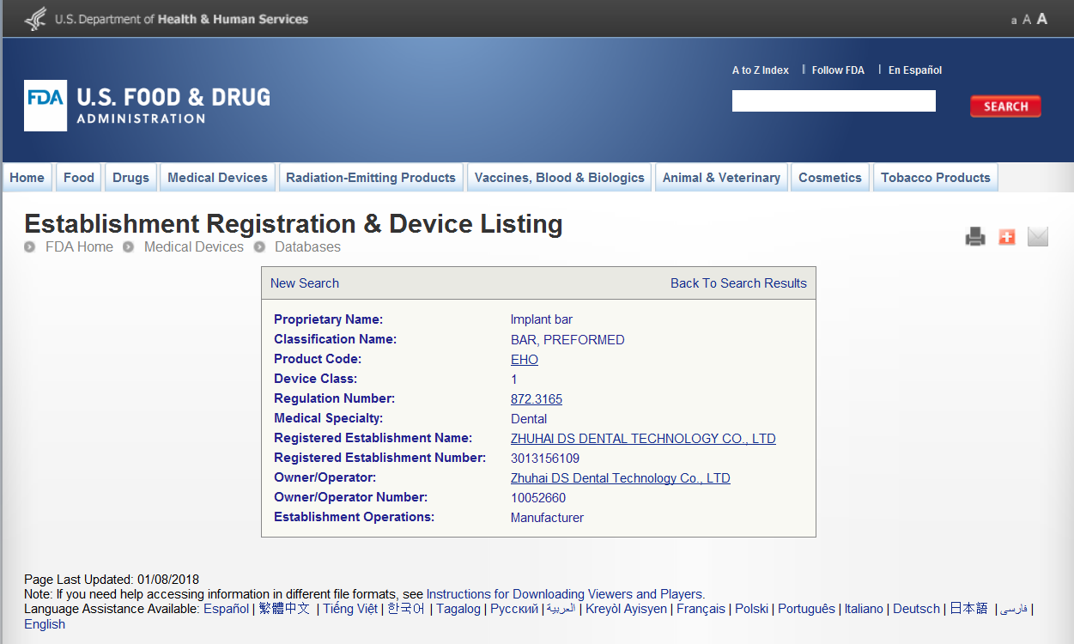The image size is (1074, 644).
Task: Click FDA Home breadcrumb link
Action: [x=79, y=247]
